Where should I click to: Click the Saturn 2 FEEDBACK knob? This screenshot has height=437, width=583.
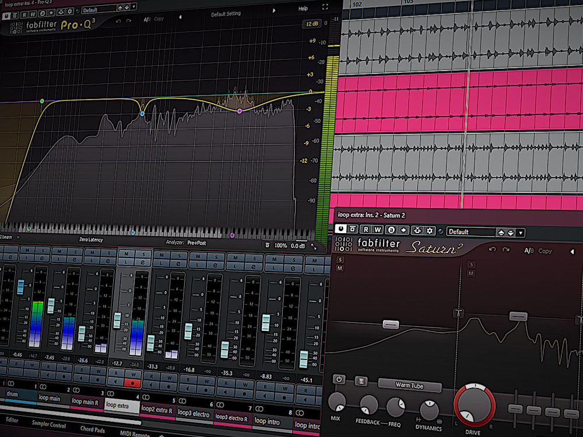pos(369,405)
